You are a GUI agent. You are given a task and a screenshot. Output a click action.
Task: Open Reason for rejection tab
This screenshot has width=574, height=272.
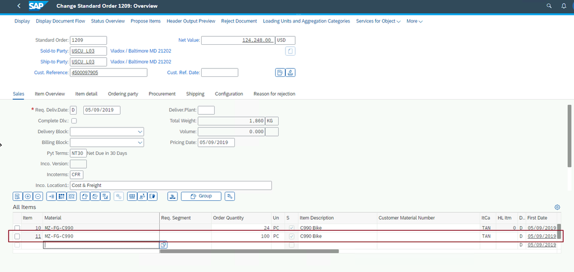pyautogui.click(x=274, y=94)
